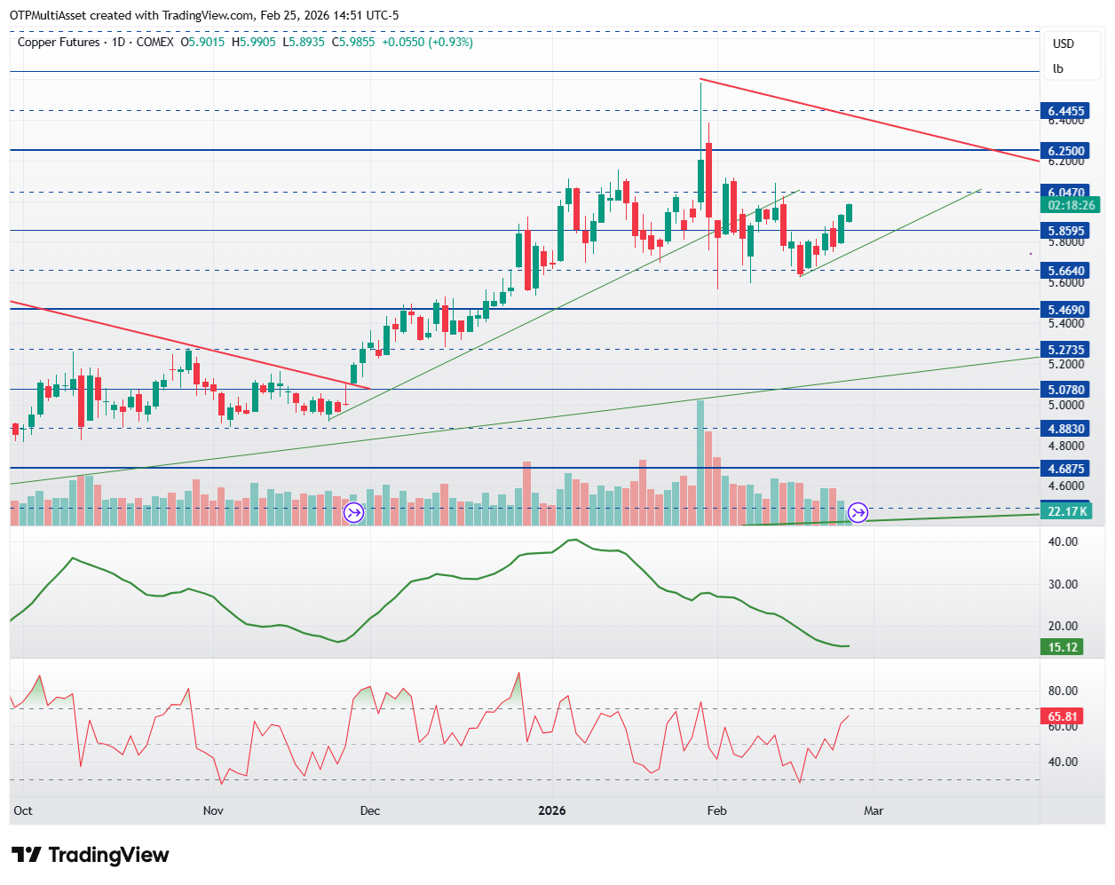Click the small purple dot right of the candles

(1031, 254)
